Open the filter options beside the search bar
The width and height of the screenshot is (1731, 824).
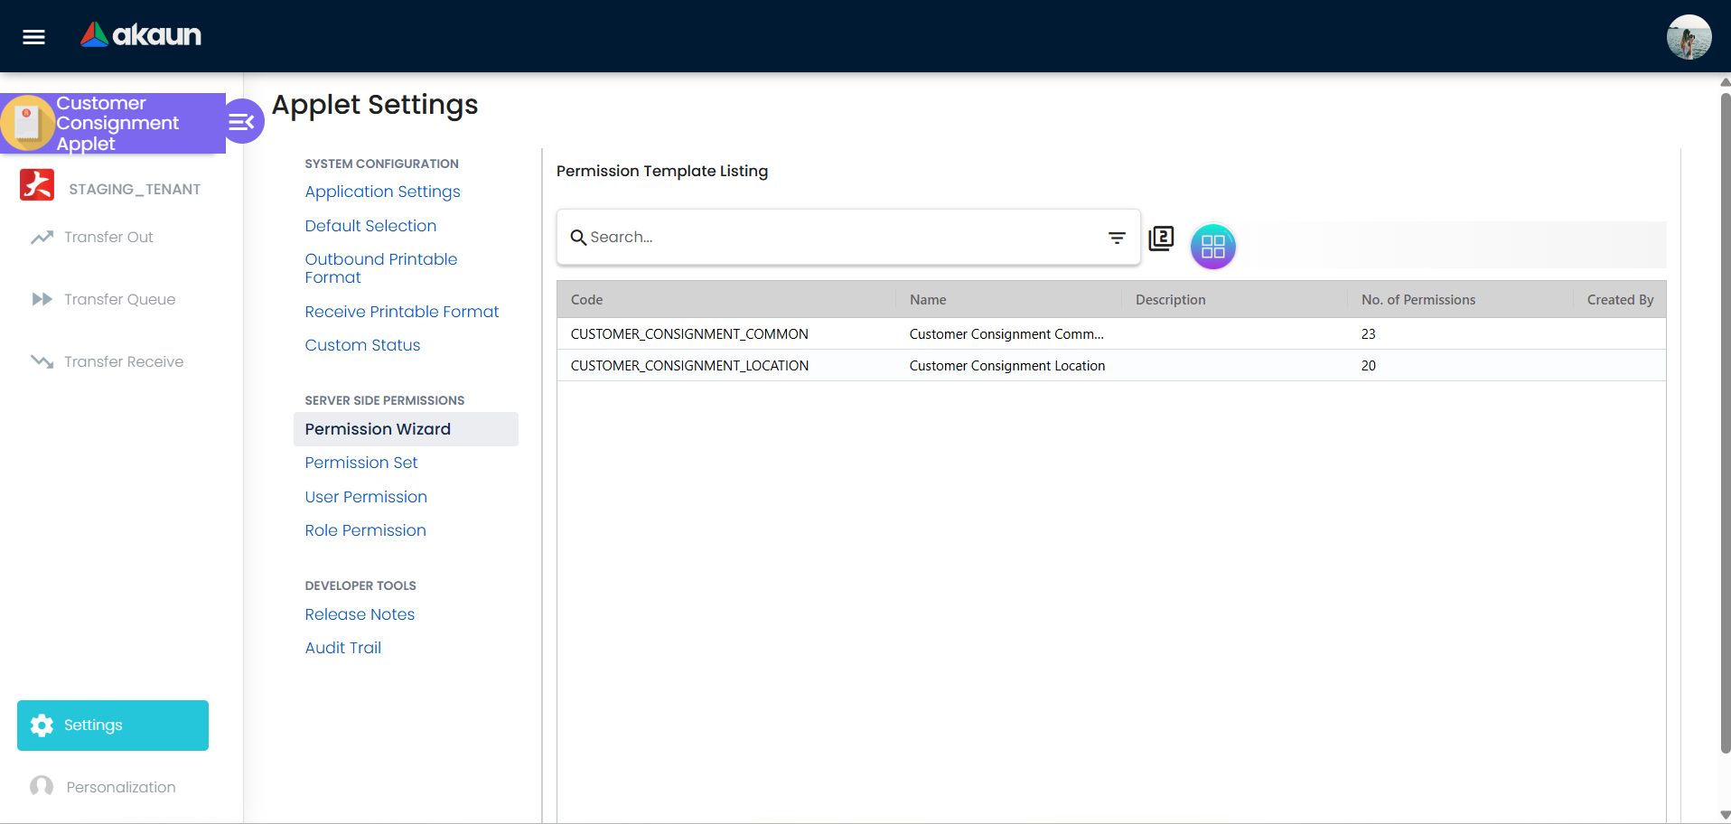[x=1118, y=237]
